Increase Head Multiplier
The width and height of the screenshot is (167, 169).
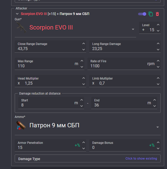tap(84, 78)
